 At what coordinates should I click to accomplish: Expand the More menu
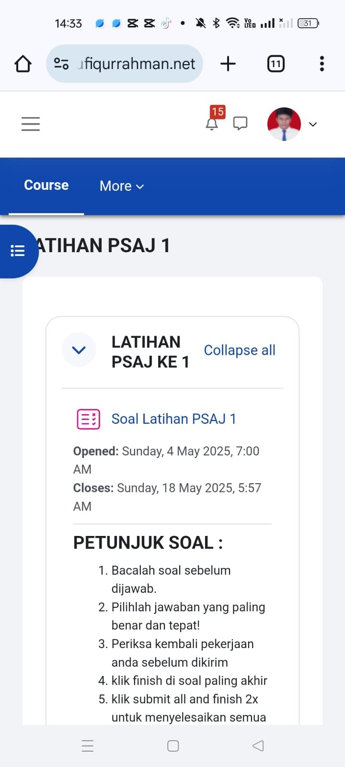(x=122, y=186)
